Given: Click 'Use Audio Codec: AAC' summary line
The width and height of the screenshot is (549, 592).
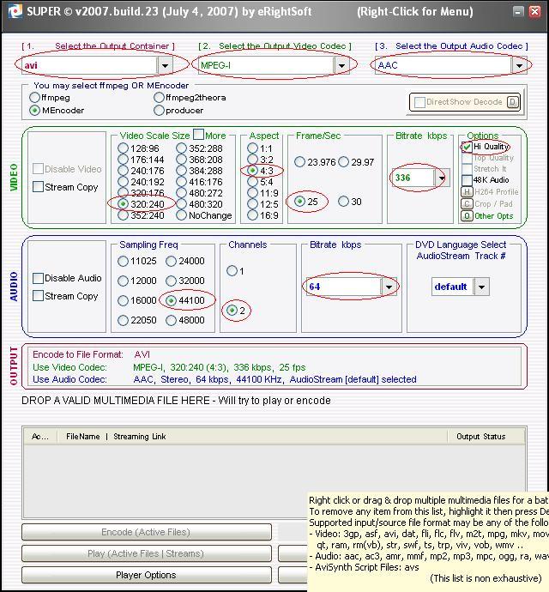Looking at the screenshot, I should click(x=225, y=379).
